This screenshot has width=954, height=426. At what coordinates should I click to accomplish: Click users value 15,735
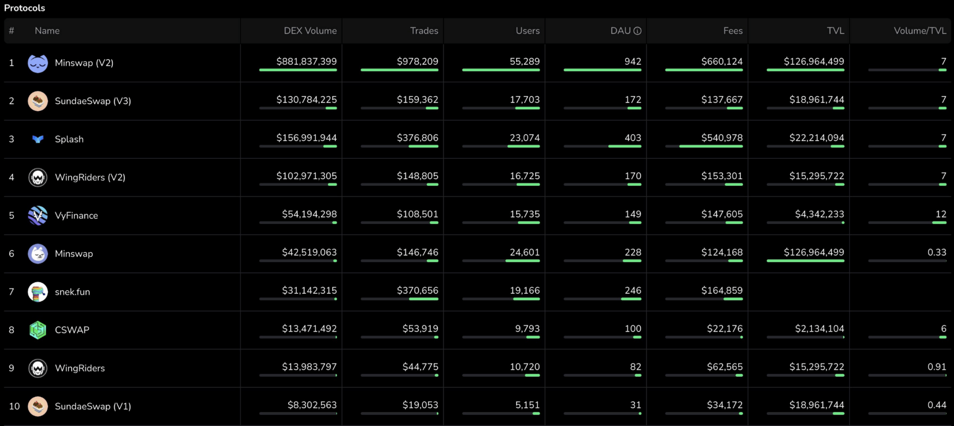click(x=525, y=214)
